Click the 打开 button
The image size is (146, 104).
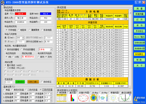(139, 20)
